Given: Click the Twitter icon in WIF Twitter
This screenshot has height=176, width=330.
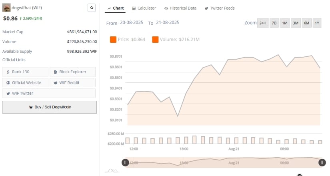Looking at the screenshot, I should point(8,94).
